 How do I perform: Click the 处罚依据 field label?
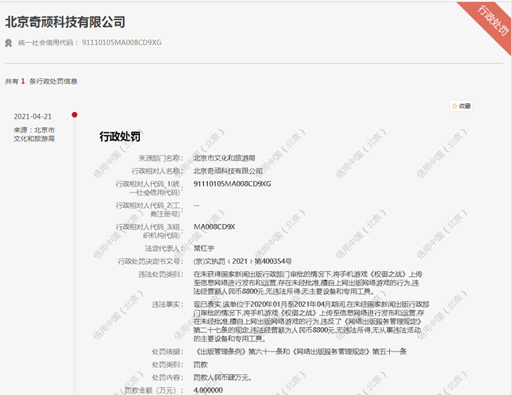(168, 351)
